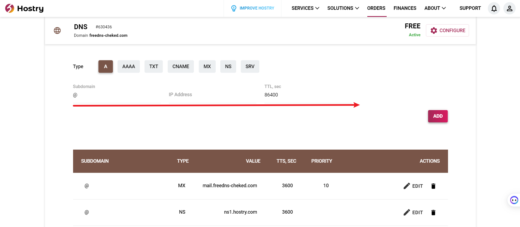The height and width of the screenshot is (227, 520).
Task: Click the Active status text
Action: (x=414, y=35)
